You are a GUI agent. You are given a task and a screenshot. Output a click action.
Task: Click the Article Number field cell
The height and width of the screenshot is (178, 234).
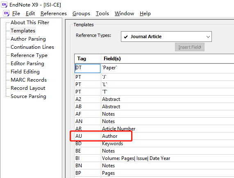click(168, 129)
